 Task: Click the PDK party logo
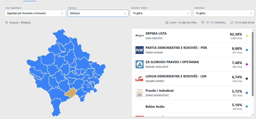pyautogui.click(x=139, y=50)
